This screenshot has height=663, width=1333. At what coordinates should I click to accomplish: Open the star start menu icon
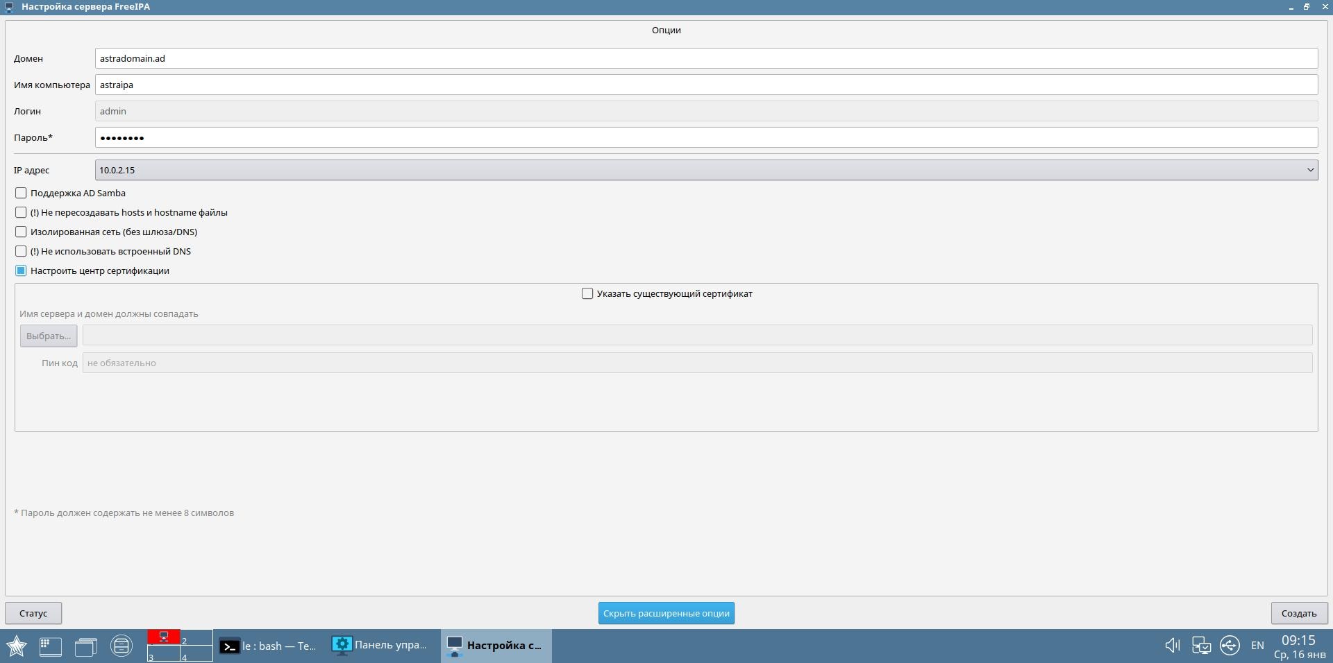[x=17, y=646]
